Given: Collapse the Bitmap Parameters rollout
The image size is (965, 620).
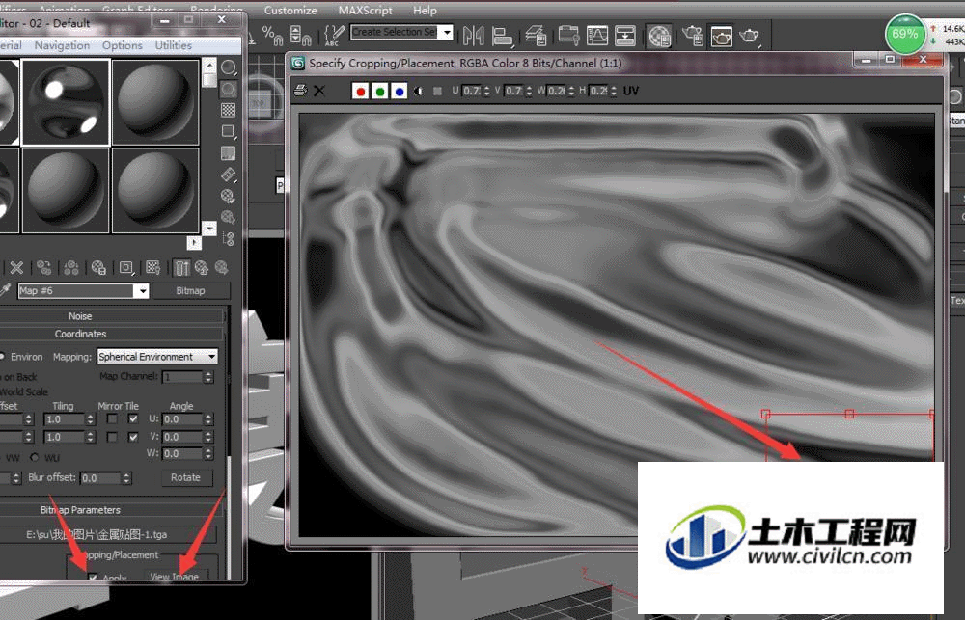Looking at the screenshot, I should pyautogui.click(x=80, y=510).
